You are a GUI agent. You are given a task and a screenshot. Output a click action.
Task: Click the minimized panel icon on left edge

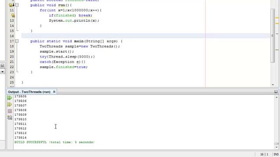(2, 65)
